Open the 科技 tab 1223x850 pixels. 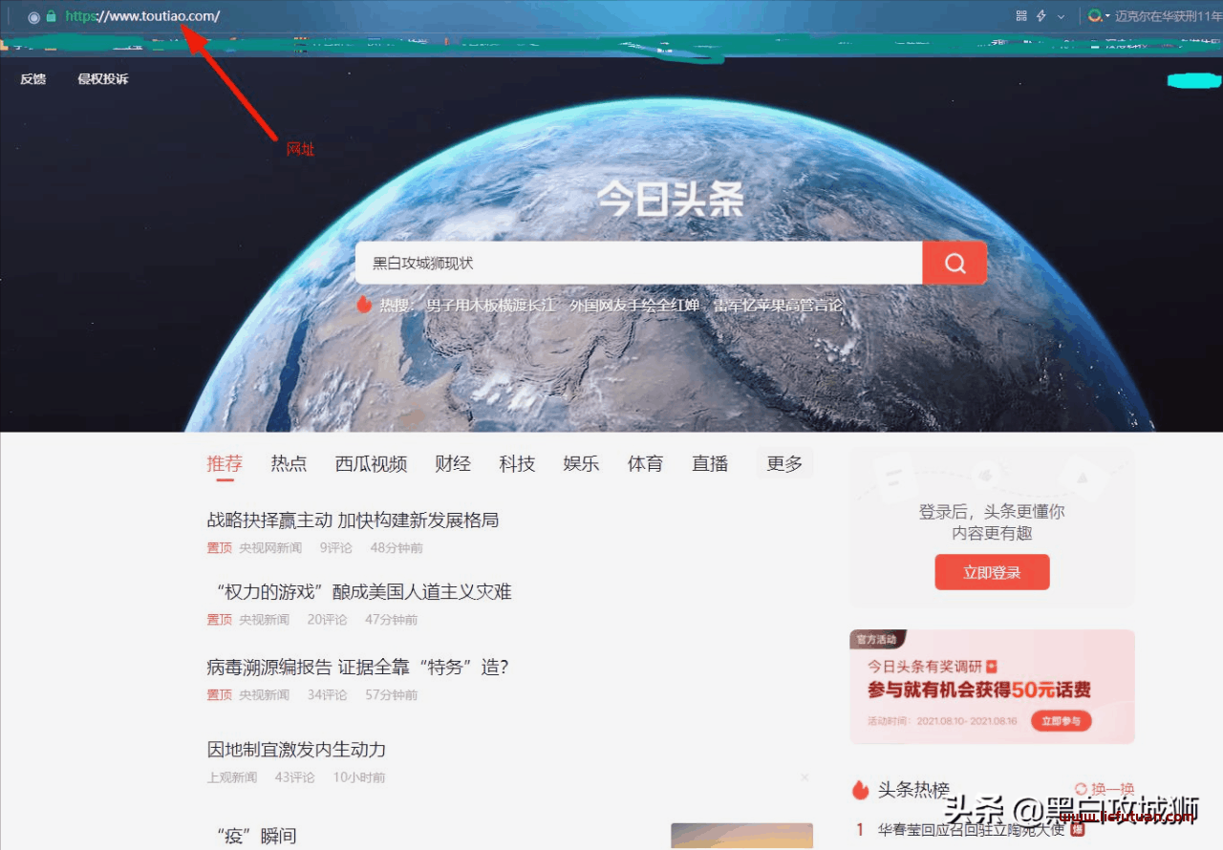coord(517,464)
